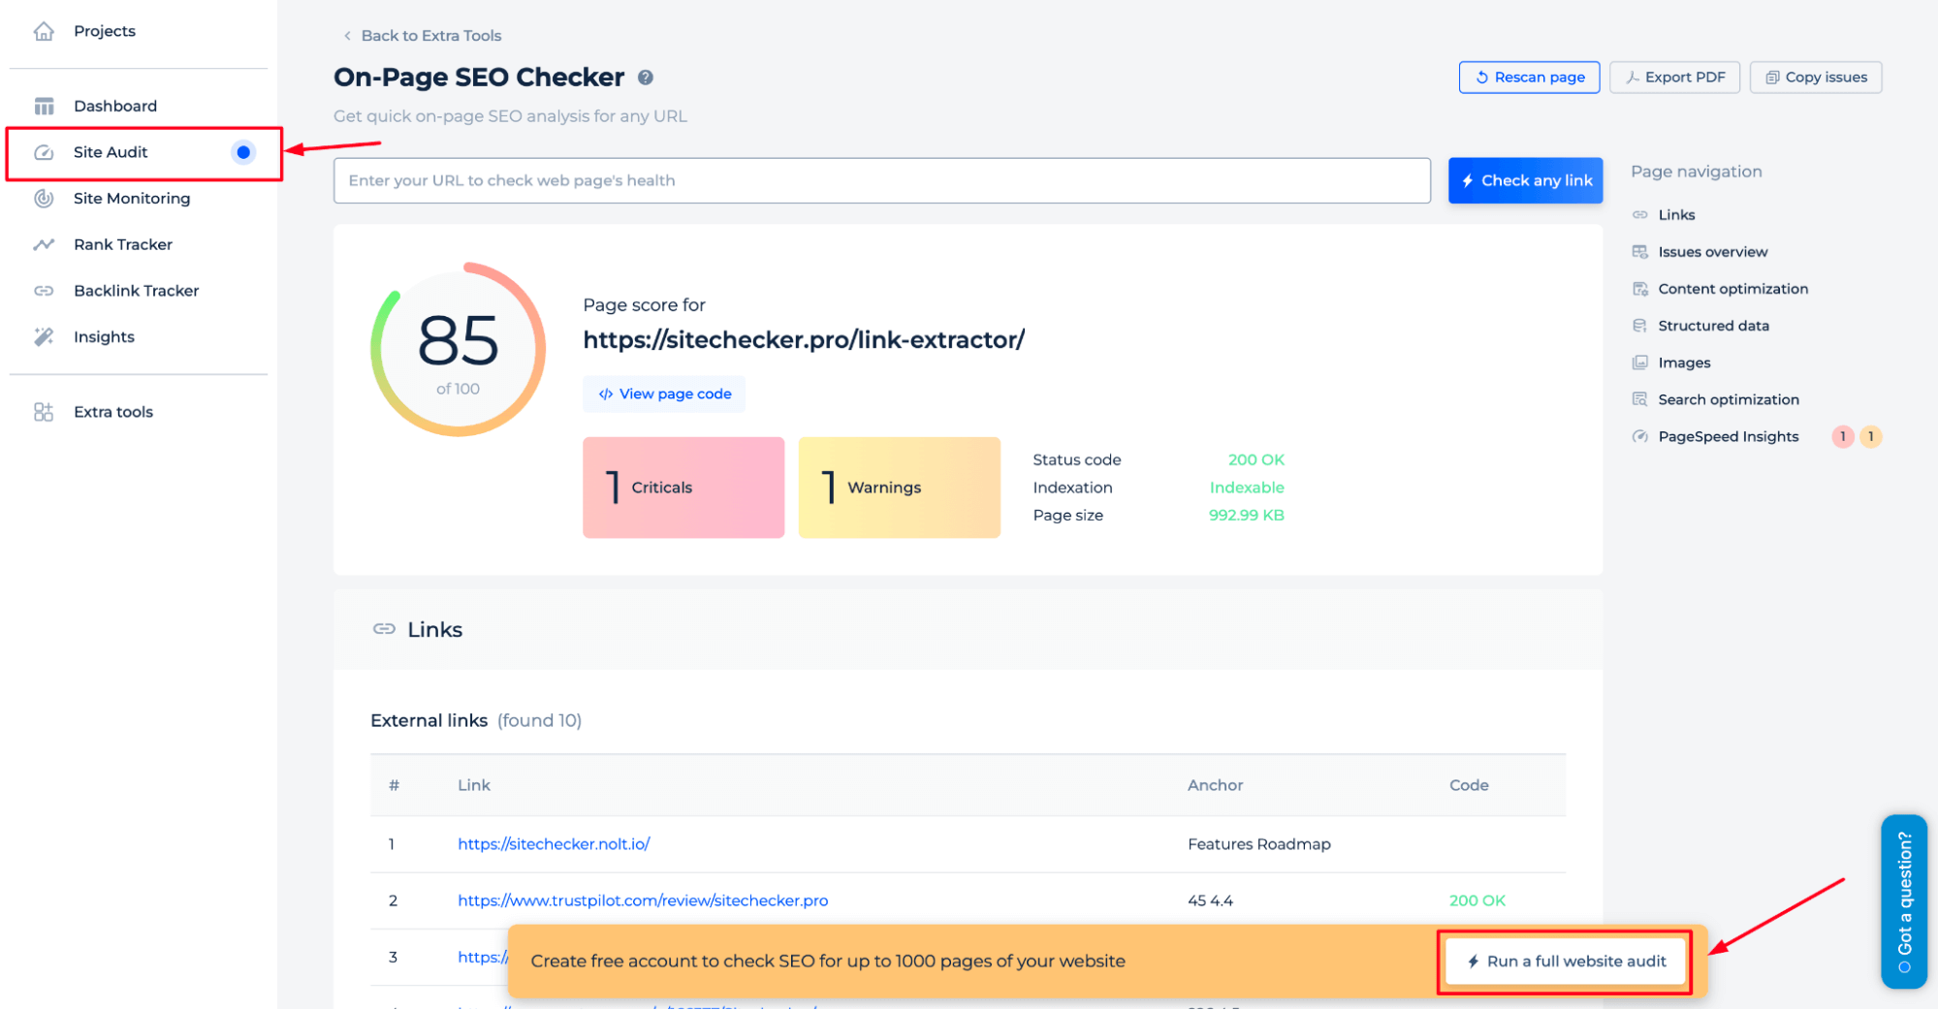The image size is (1938, 1010).
Task: Click the blue dot indicator on Site Audit
Action: (243, 152)
